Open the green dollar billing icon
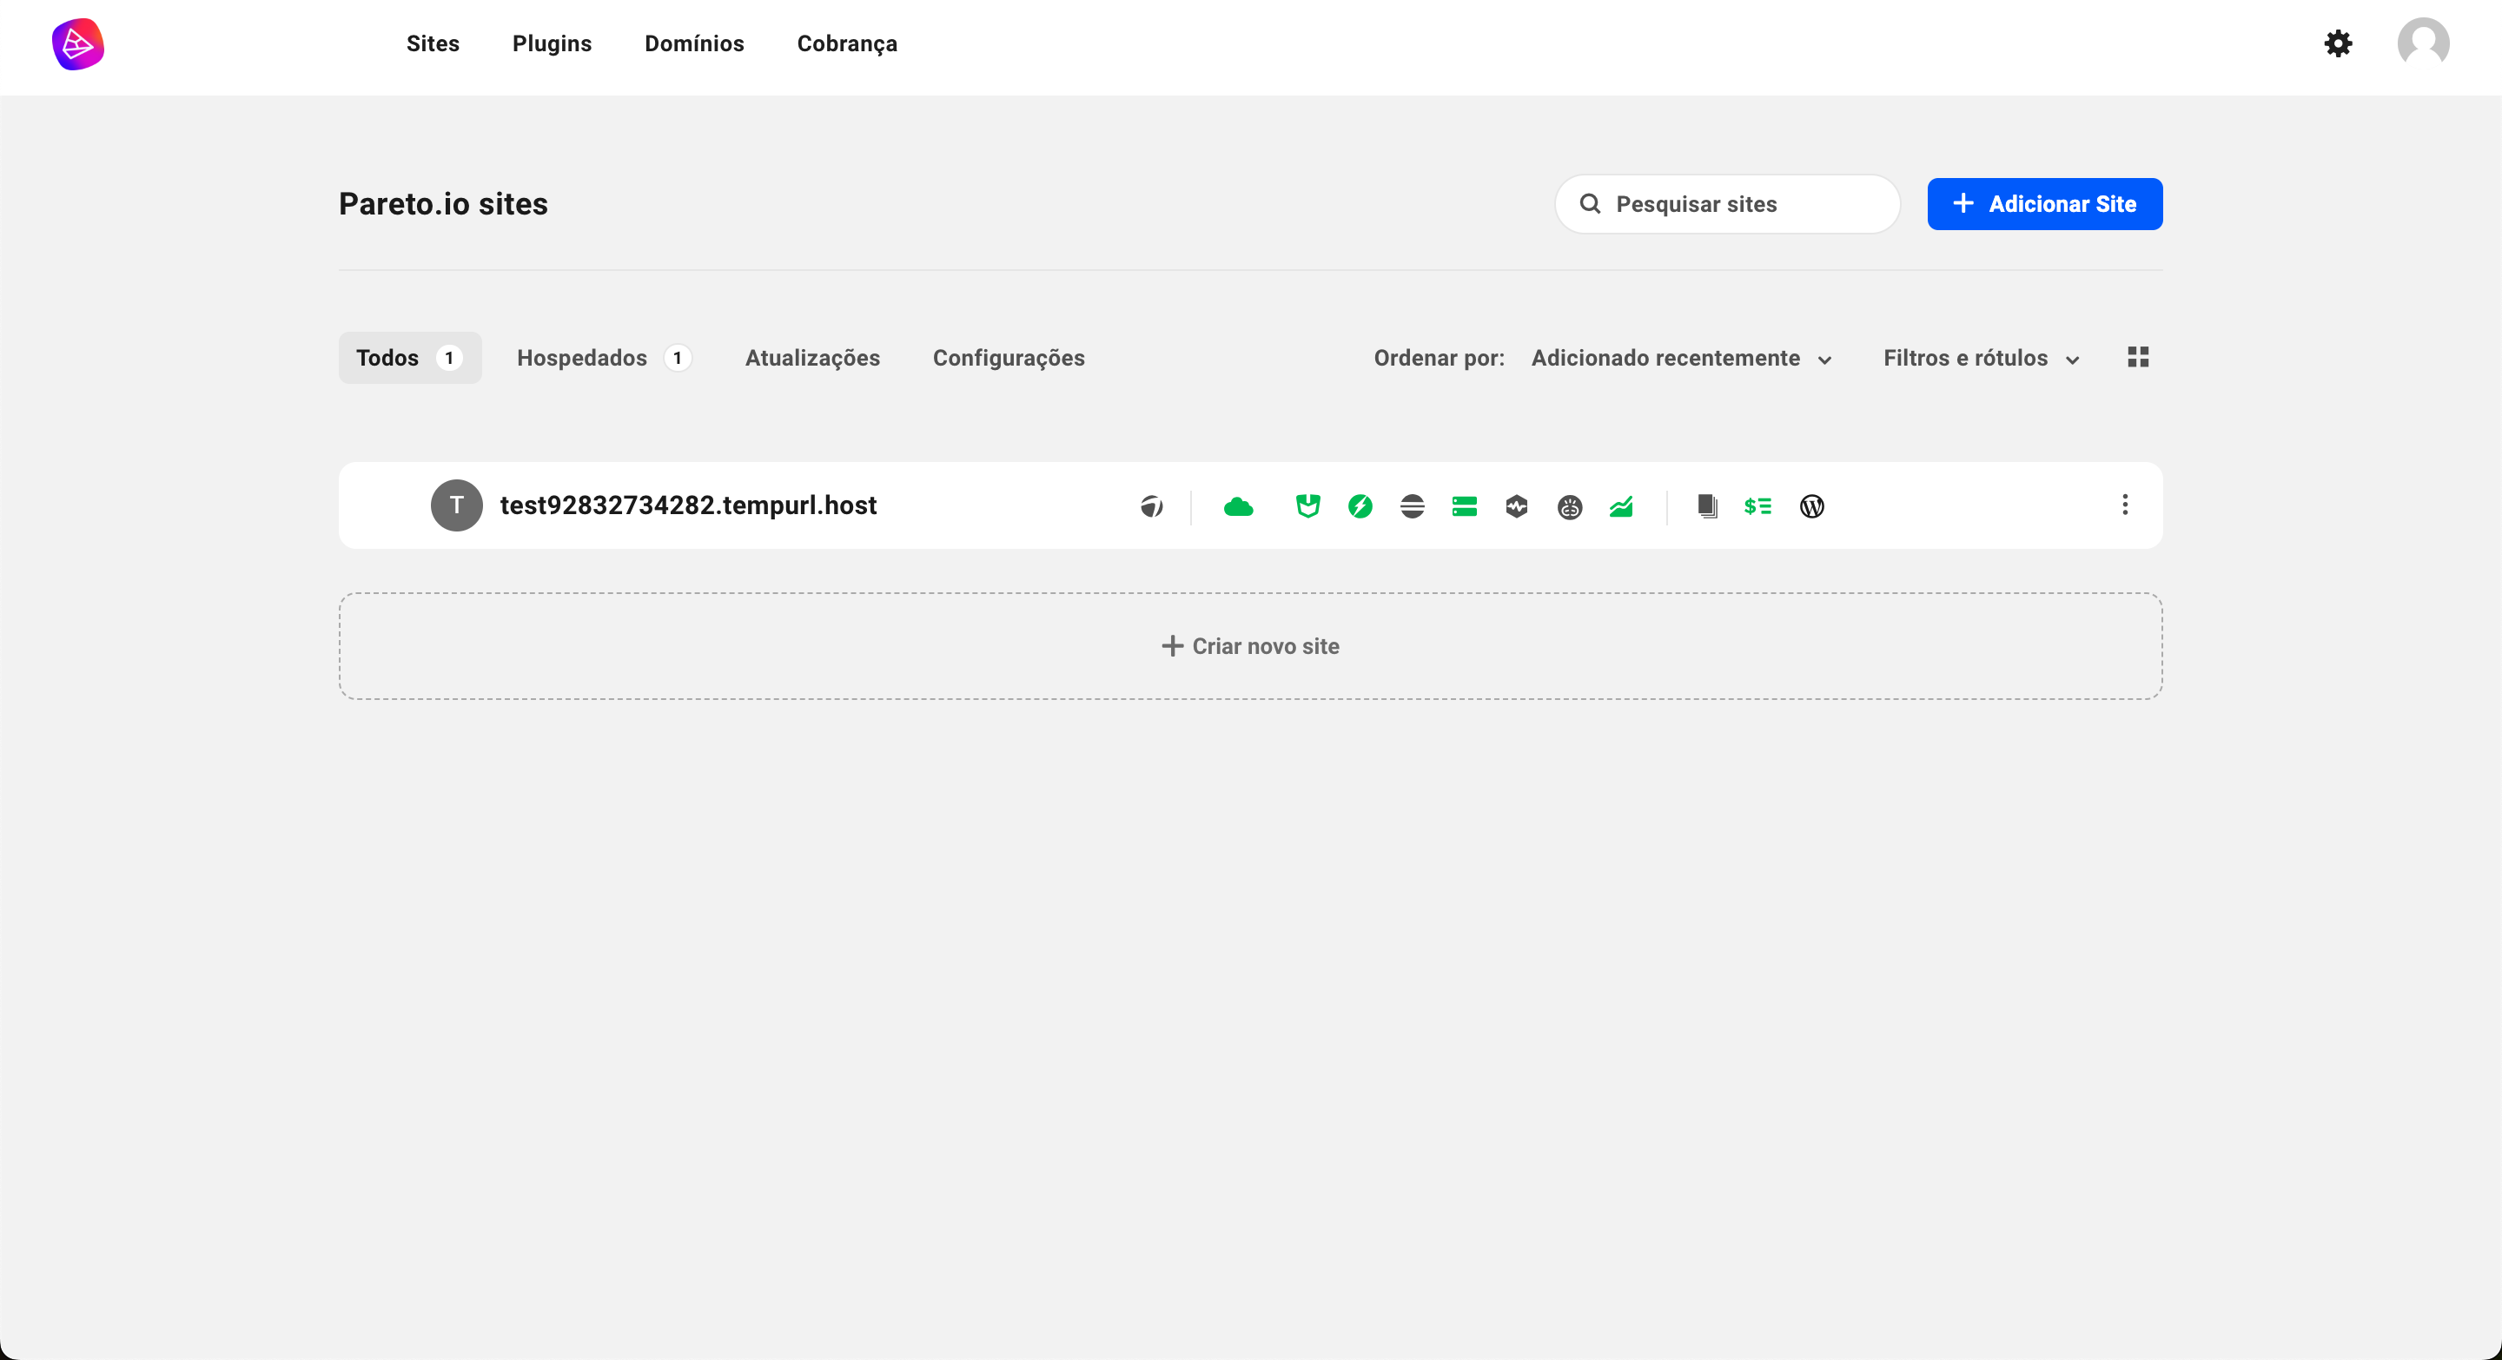The image size is (2502, 1360). point(1757,505)
